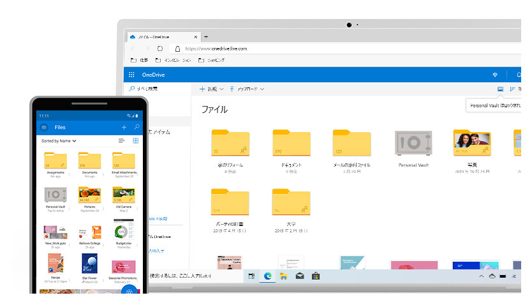Click the Personal Vault lock status icon in toolbar
This screenshot has height=300, width=532.
[500, 89]
